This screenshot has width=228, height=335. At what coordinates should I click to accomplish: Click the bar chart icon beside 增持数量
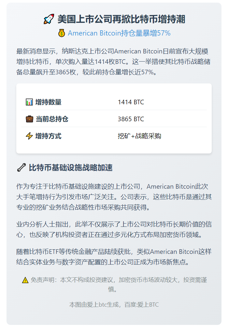tap(29, 102)
